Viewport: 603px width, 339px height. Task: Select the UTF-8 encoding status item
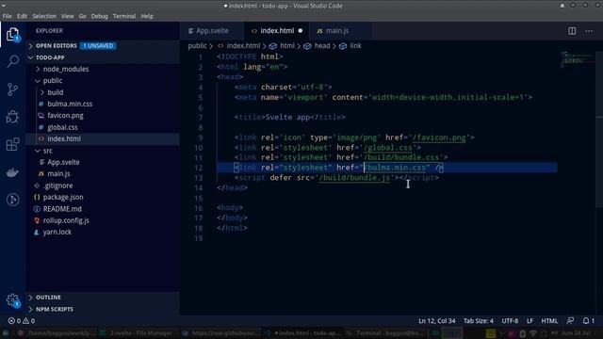(510, 320)
